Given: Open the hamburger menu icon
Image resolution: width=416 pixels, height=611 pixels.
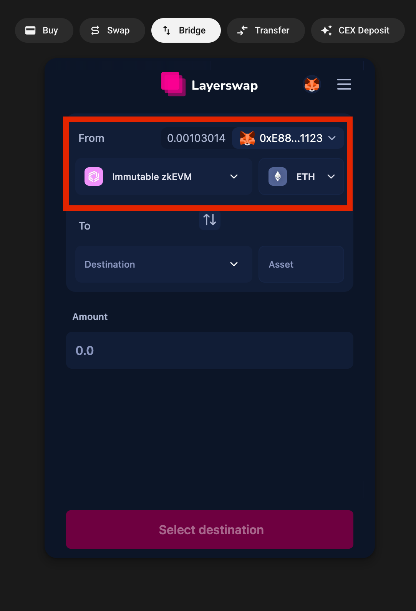Looking at the screenshot, I should pos(344,84).
